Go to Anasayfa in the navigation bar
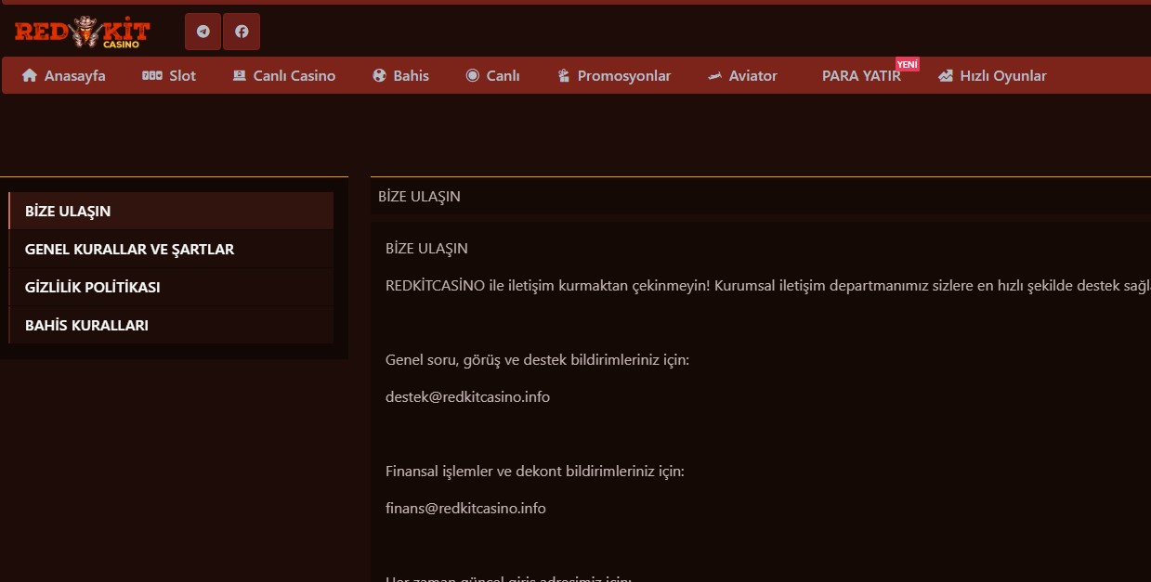Viewport: 1151px width, 582px height. (63, 76)
